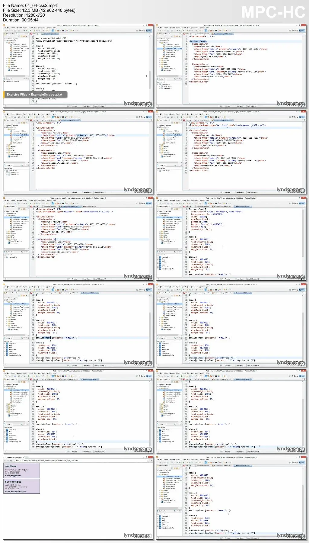The width and height of the screenshot is (309, 543).
Task: Click the 'File Size: 12,3 MB' line
Action: click(39, 10)
